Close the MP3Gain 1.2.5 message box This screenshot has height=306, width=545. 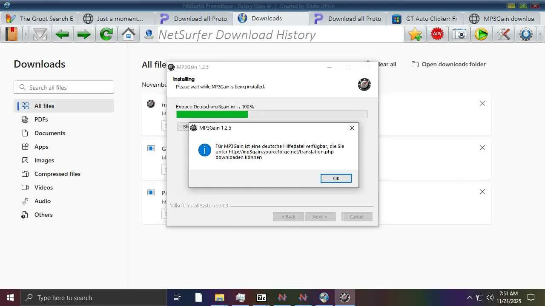[352, 128]
